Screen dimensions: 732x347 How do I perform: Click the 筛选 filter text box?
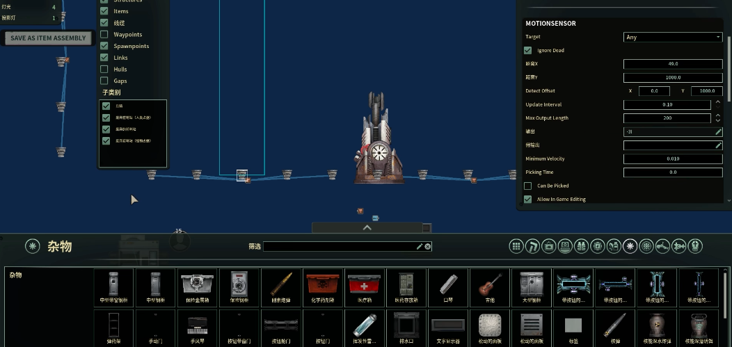[x=347, y=247]
